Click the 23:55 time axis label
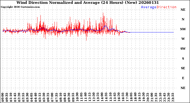 point(173,98)
